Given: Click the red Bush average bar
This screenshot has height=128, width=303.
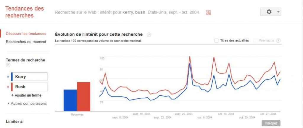Looking at the screenshot, I should coord(83,97).
